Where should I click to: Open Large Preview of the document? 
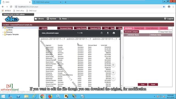[x=80, y=28]
